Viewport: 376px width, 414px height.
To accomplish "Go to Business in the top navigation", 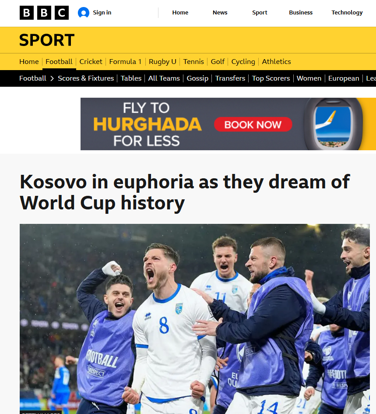I will pyautogui.click(x=301, y=13).
